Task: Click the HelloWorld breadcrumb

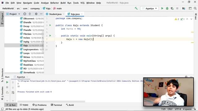Action: (x=8, y=8)
